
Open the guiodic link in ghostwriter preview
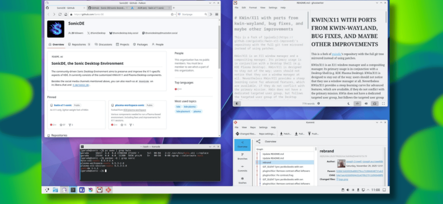click(336, 54)
